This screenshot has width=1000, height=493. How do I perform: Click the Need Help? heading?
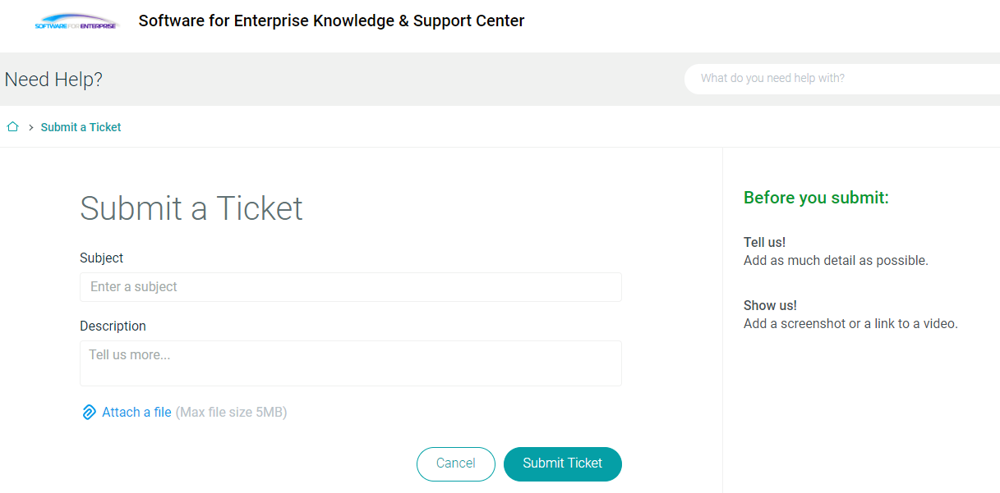point(53,80)
